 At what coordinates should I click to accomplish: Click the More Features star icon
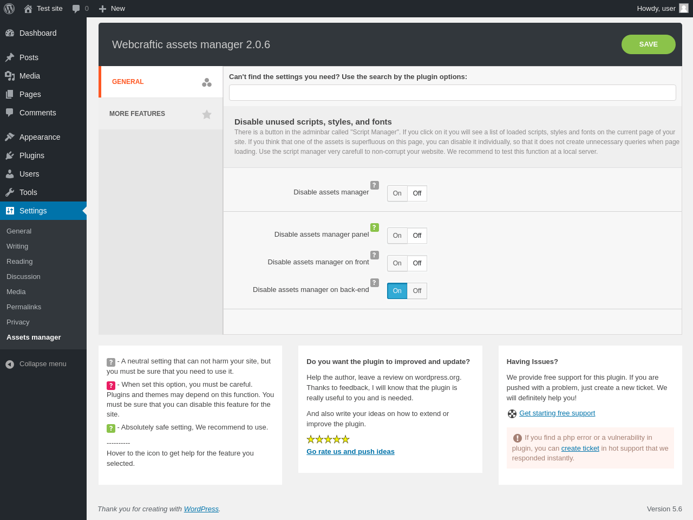pos(207,114)
